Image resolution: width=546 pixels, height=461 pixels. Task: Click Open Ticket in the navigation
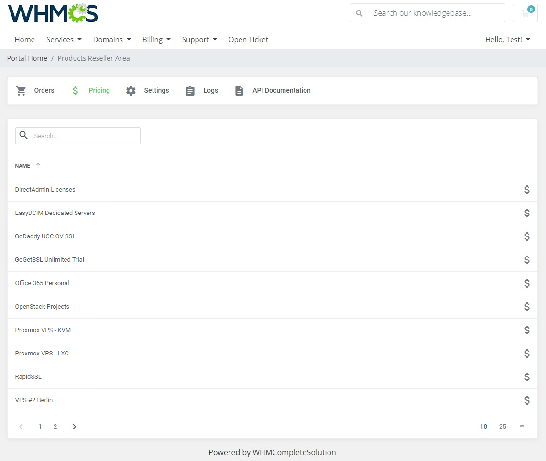coord(248,39)
